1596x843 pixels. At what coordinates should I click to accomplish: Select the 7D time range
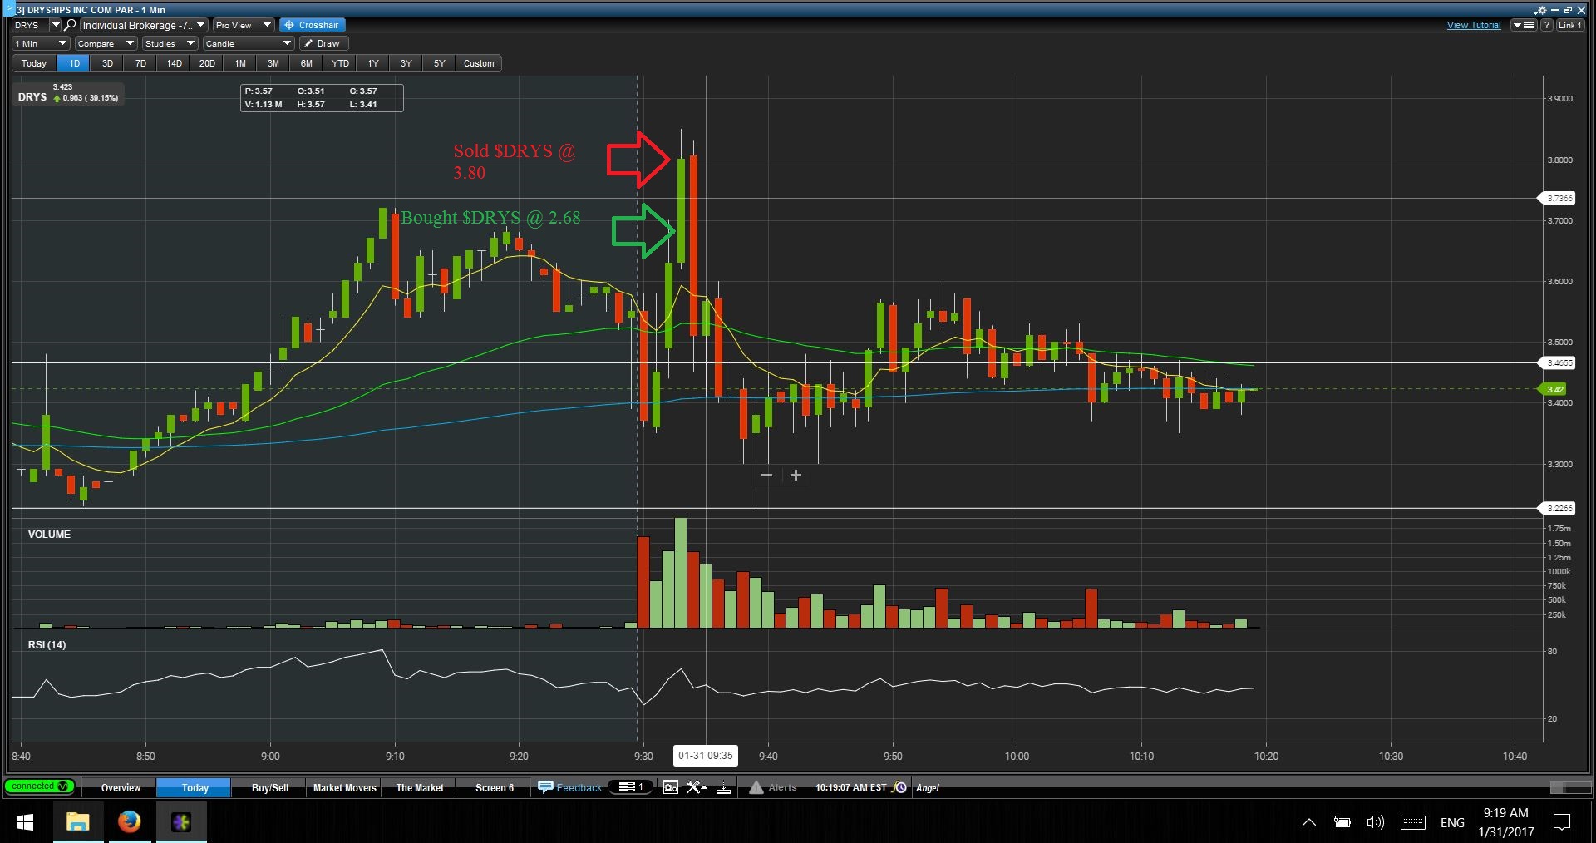pos(140,63)
